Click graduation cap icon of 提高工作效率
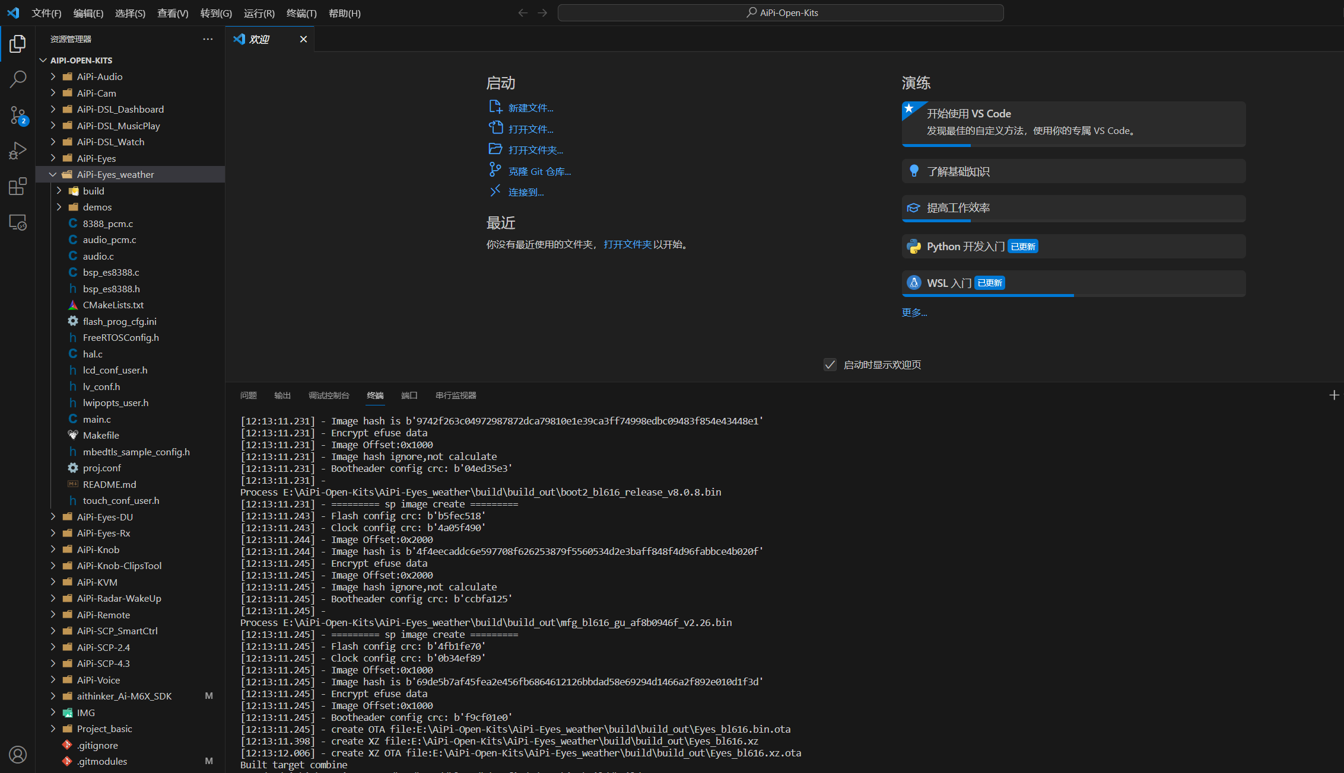Image resolution: width=1344 pixels, height=773 pixels. [x=914, y=207]
